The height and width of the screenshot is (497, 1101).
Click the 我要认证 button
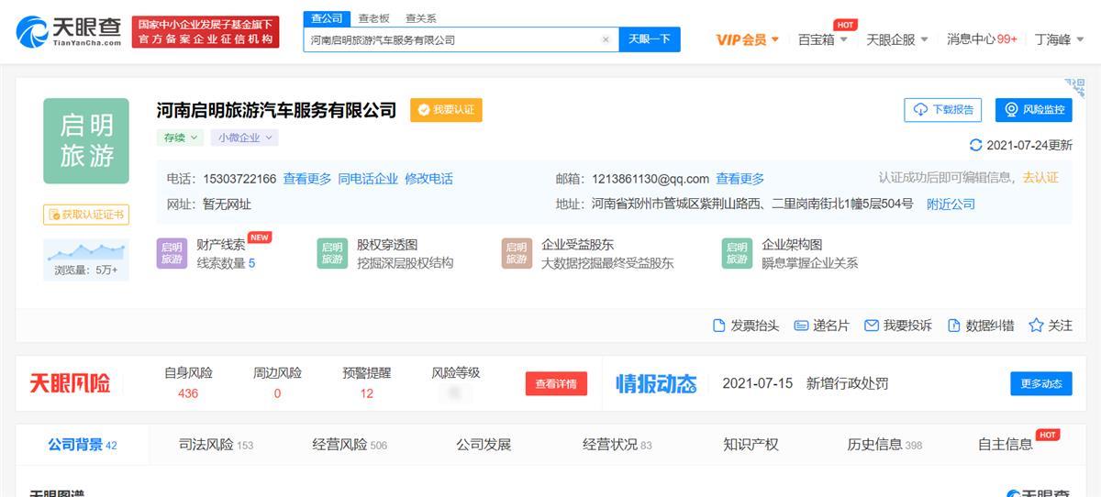click(446, 110)
